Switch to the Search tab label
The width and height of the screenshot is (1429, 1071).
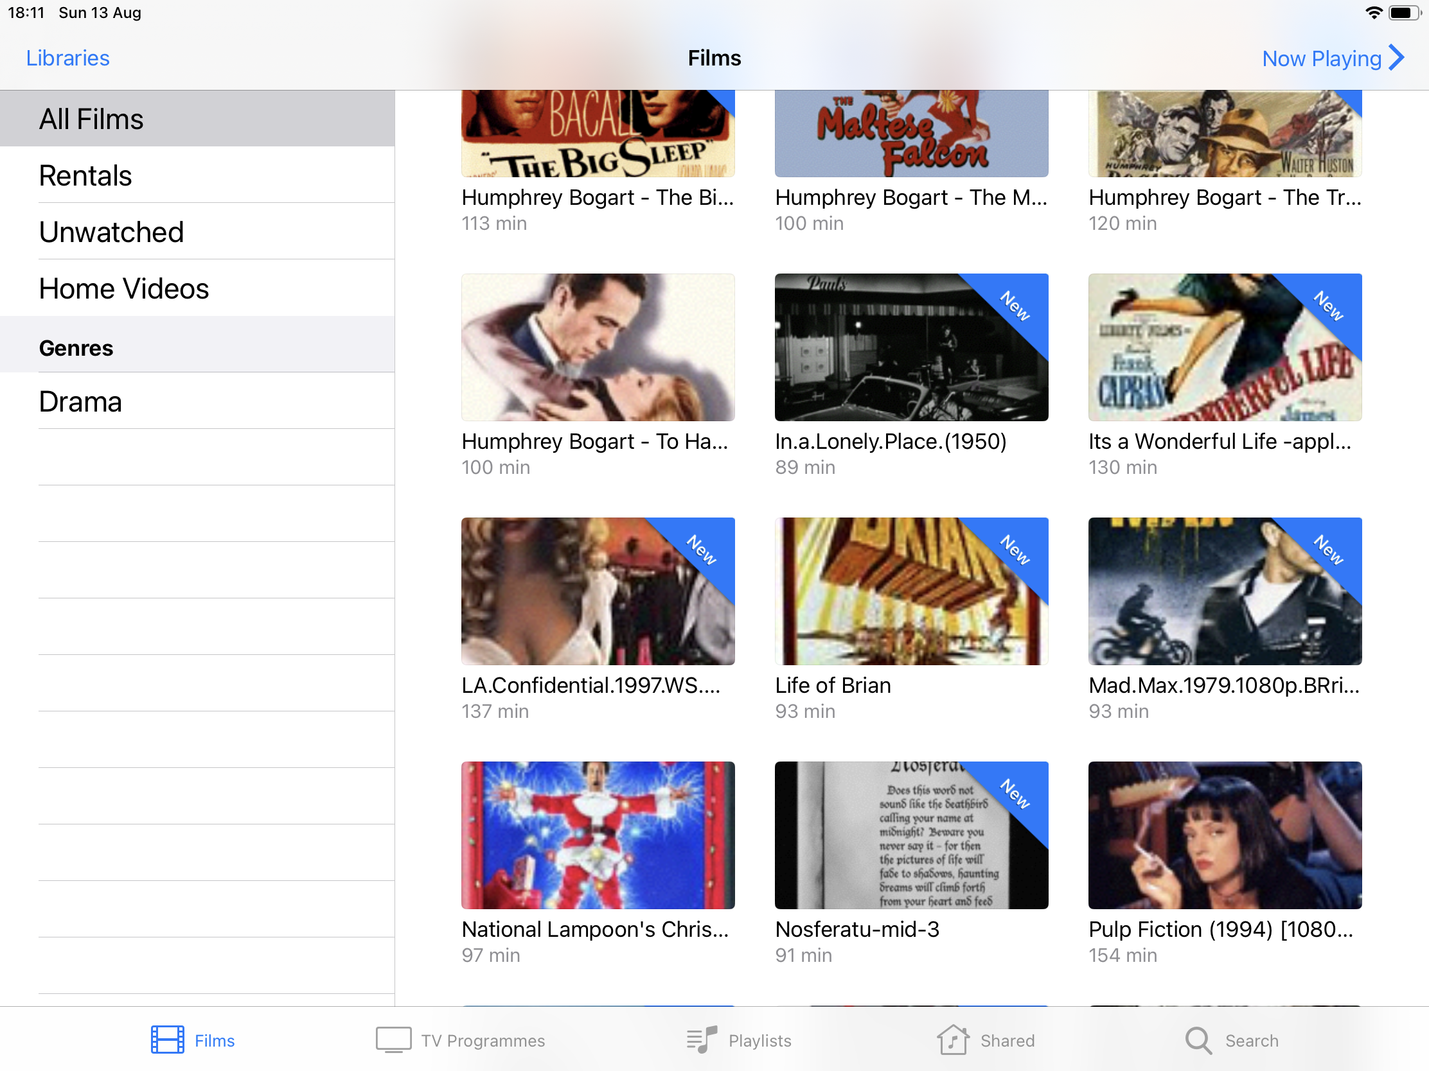(x=1252, y=1041)
